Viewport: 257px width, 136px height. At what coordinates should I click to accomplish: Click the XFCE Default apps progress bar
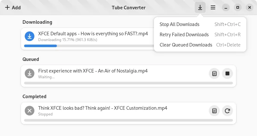[87, 46]
